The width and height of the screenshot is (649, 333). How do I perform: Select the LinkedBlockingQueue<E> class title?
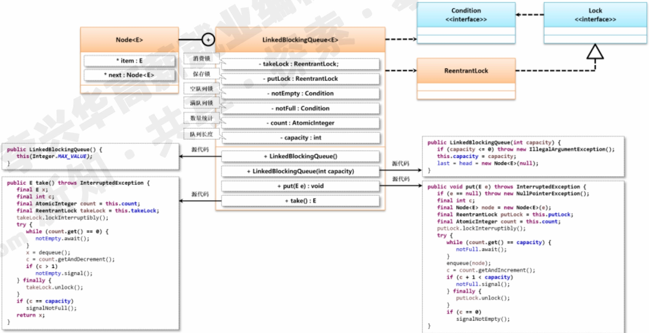pos(300,40)
